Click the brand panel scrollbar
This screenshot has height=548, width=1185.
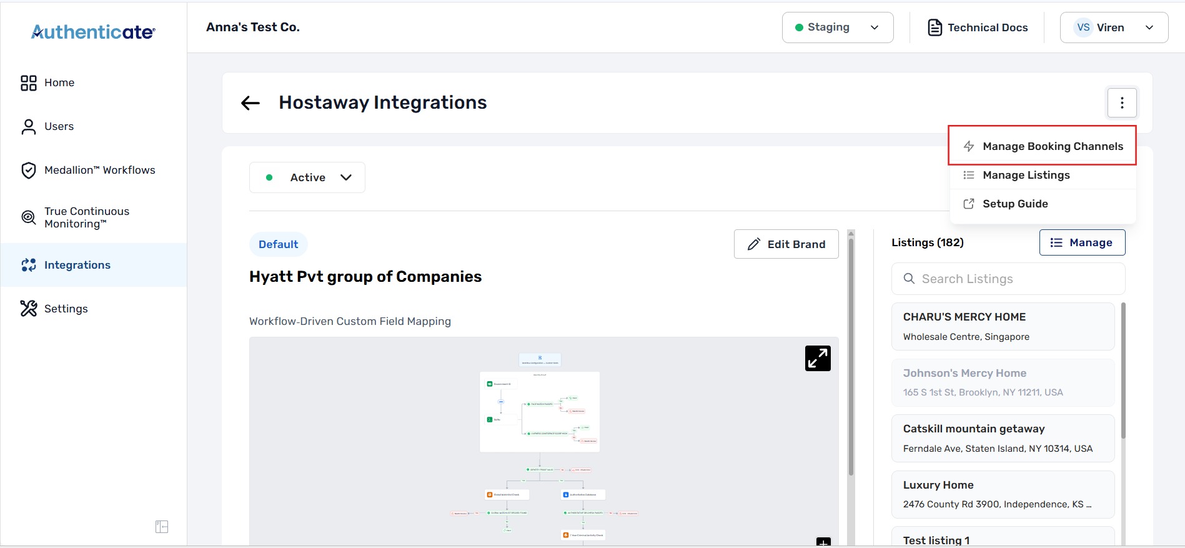coord(851,356)
